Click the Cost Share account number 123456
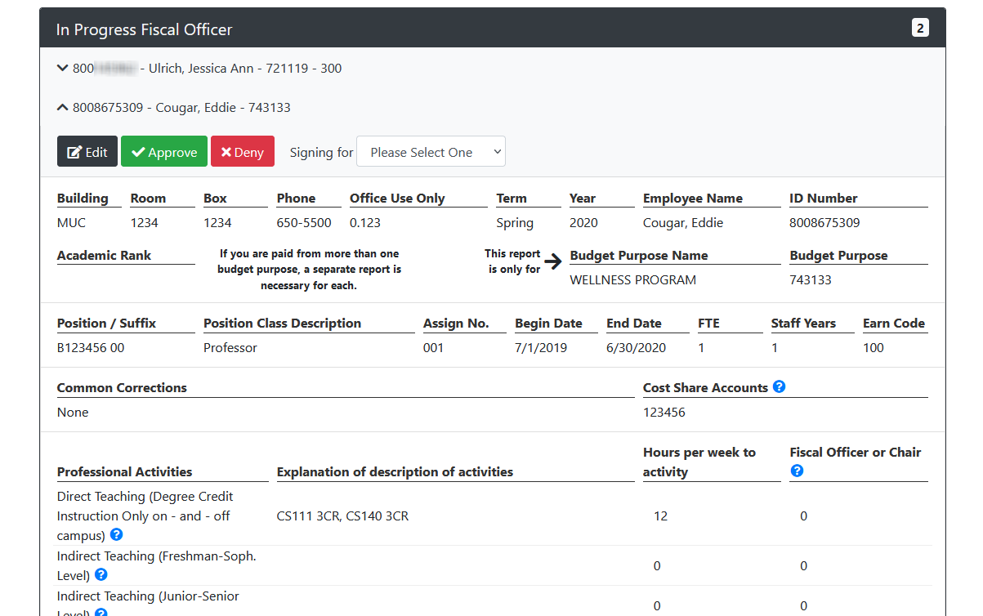 [664, 413]
